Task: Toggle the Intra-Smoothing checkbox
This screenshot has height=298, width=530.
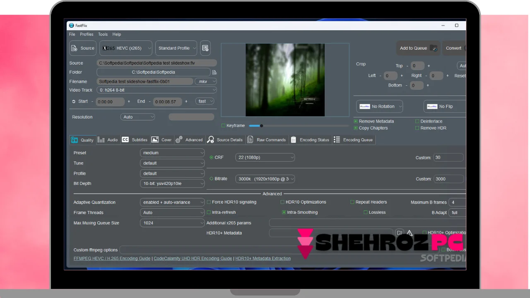Action: click(284, 212)
